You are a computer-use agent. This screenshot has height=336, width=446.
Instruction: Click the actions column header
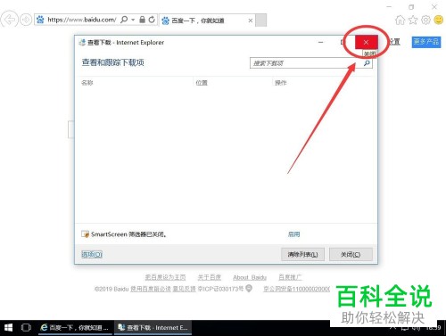(280, 83)
